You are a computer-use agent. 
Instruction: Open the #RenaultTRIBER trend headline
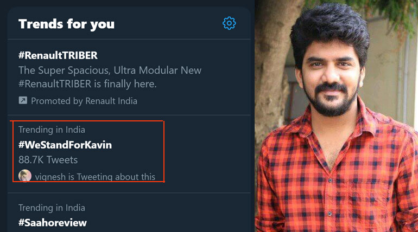(x=58, y=55)
